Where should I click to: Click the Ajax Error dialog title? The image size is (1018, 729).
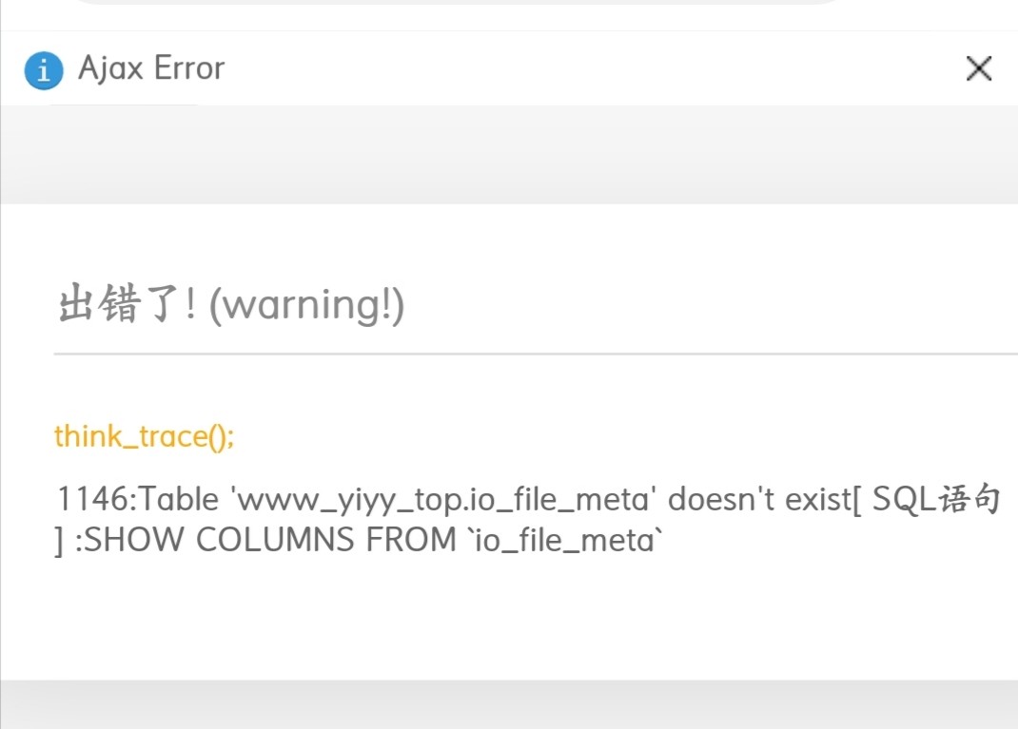click(151, 68)
